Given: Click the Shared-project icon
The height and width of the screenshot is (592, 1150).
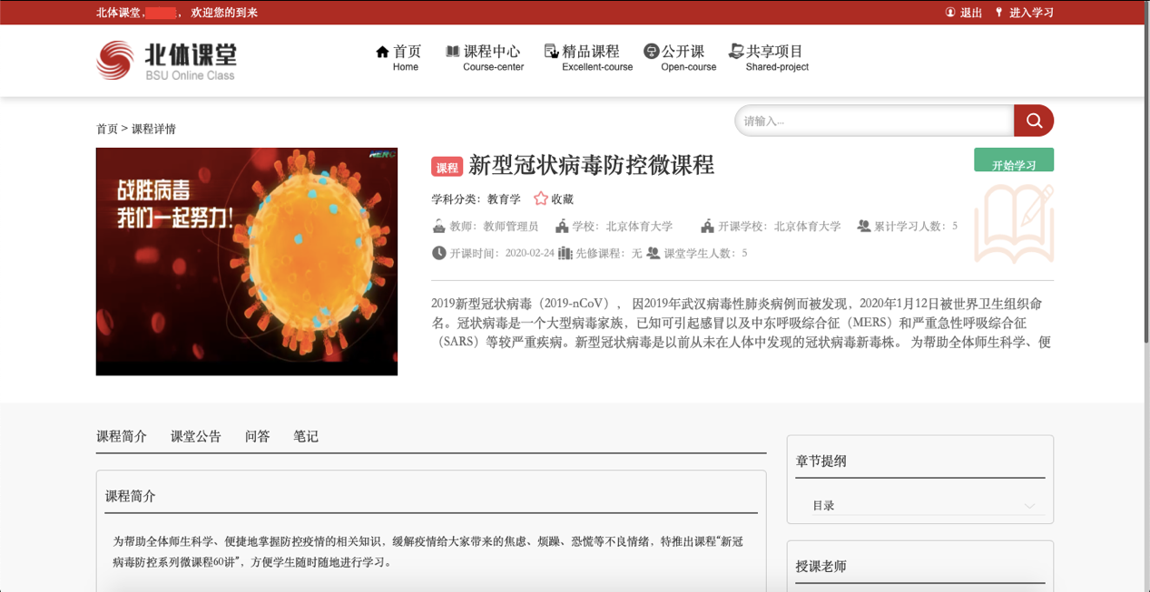Looking at the screenshot, I should point(735,52).
